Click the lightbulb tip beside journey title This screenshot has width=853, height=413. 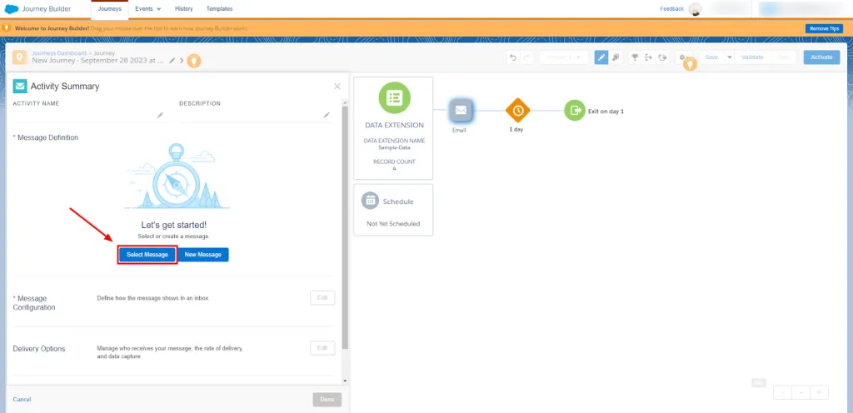point(194,61)
